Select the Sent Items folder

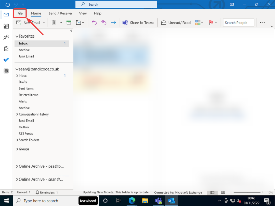coord(26,88)
